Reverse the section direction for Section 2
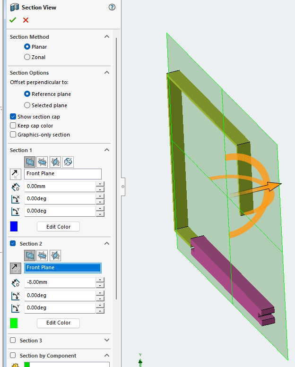This screenshot has width=295, height=367. pos(15,268)
